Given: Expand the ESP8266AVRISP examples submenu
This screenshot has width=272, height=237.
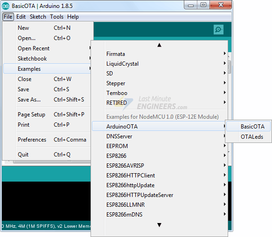Looking at the screenshot, I should [x=160, y=165].
